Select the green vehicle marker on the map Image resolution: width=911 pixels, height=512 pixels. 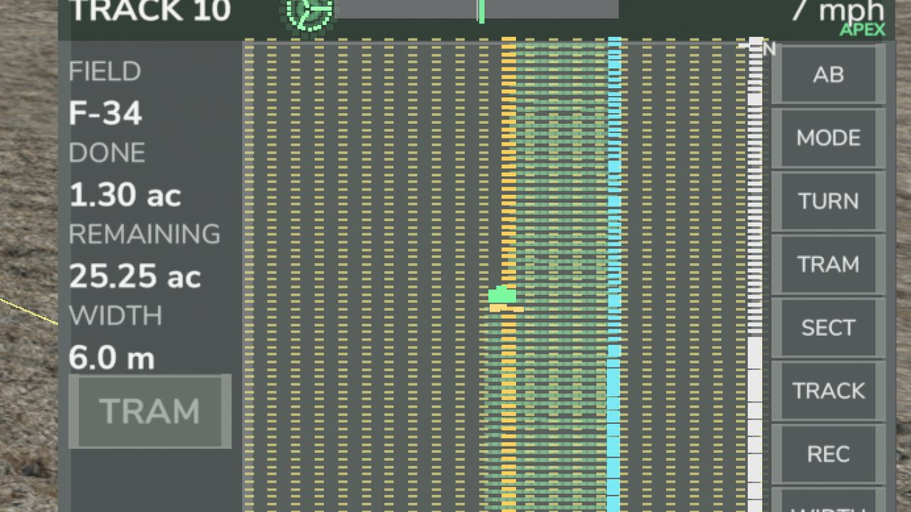click(x=502, y=294)
